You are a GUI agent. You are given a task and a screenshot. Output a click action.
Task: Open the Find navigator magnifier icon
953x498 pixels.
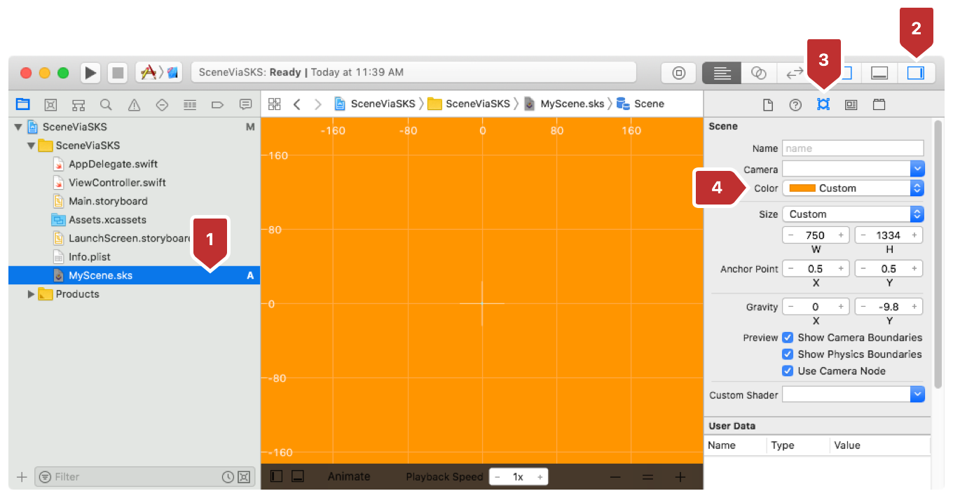106,104
